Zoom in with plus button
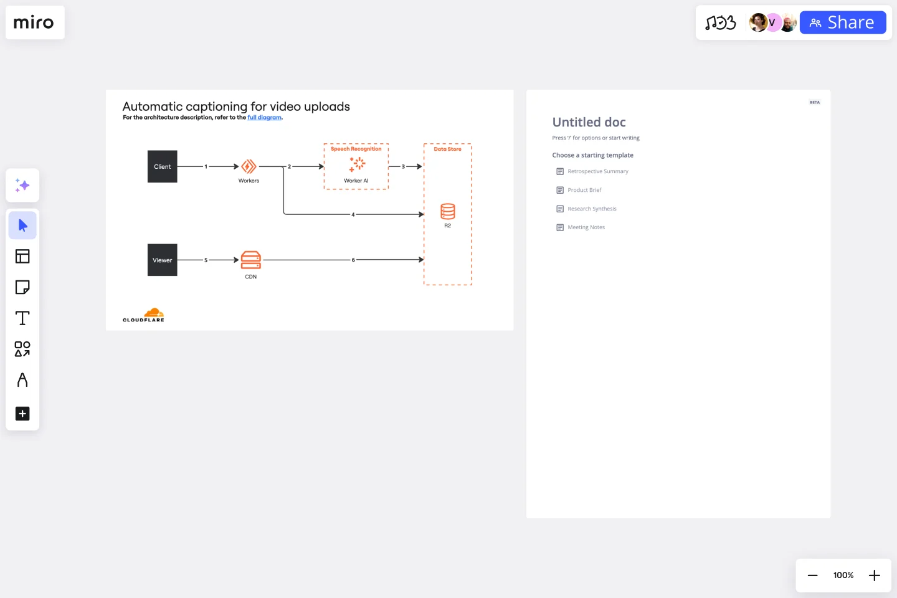 coord(875,576)
